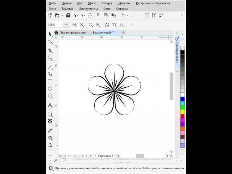Open the Справка menu
Image resolution: width=232 pixels, height=174 pixels.
pos(122,9)
